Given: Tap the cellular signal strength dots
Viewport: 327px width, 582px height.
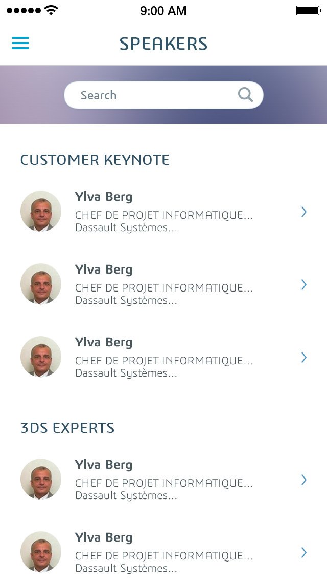Looking at the screenshot, I should click(24, 10).
